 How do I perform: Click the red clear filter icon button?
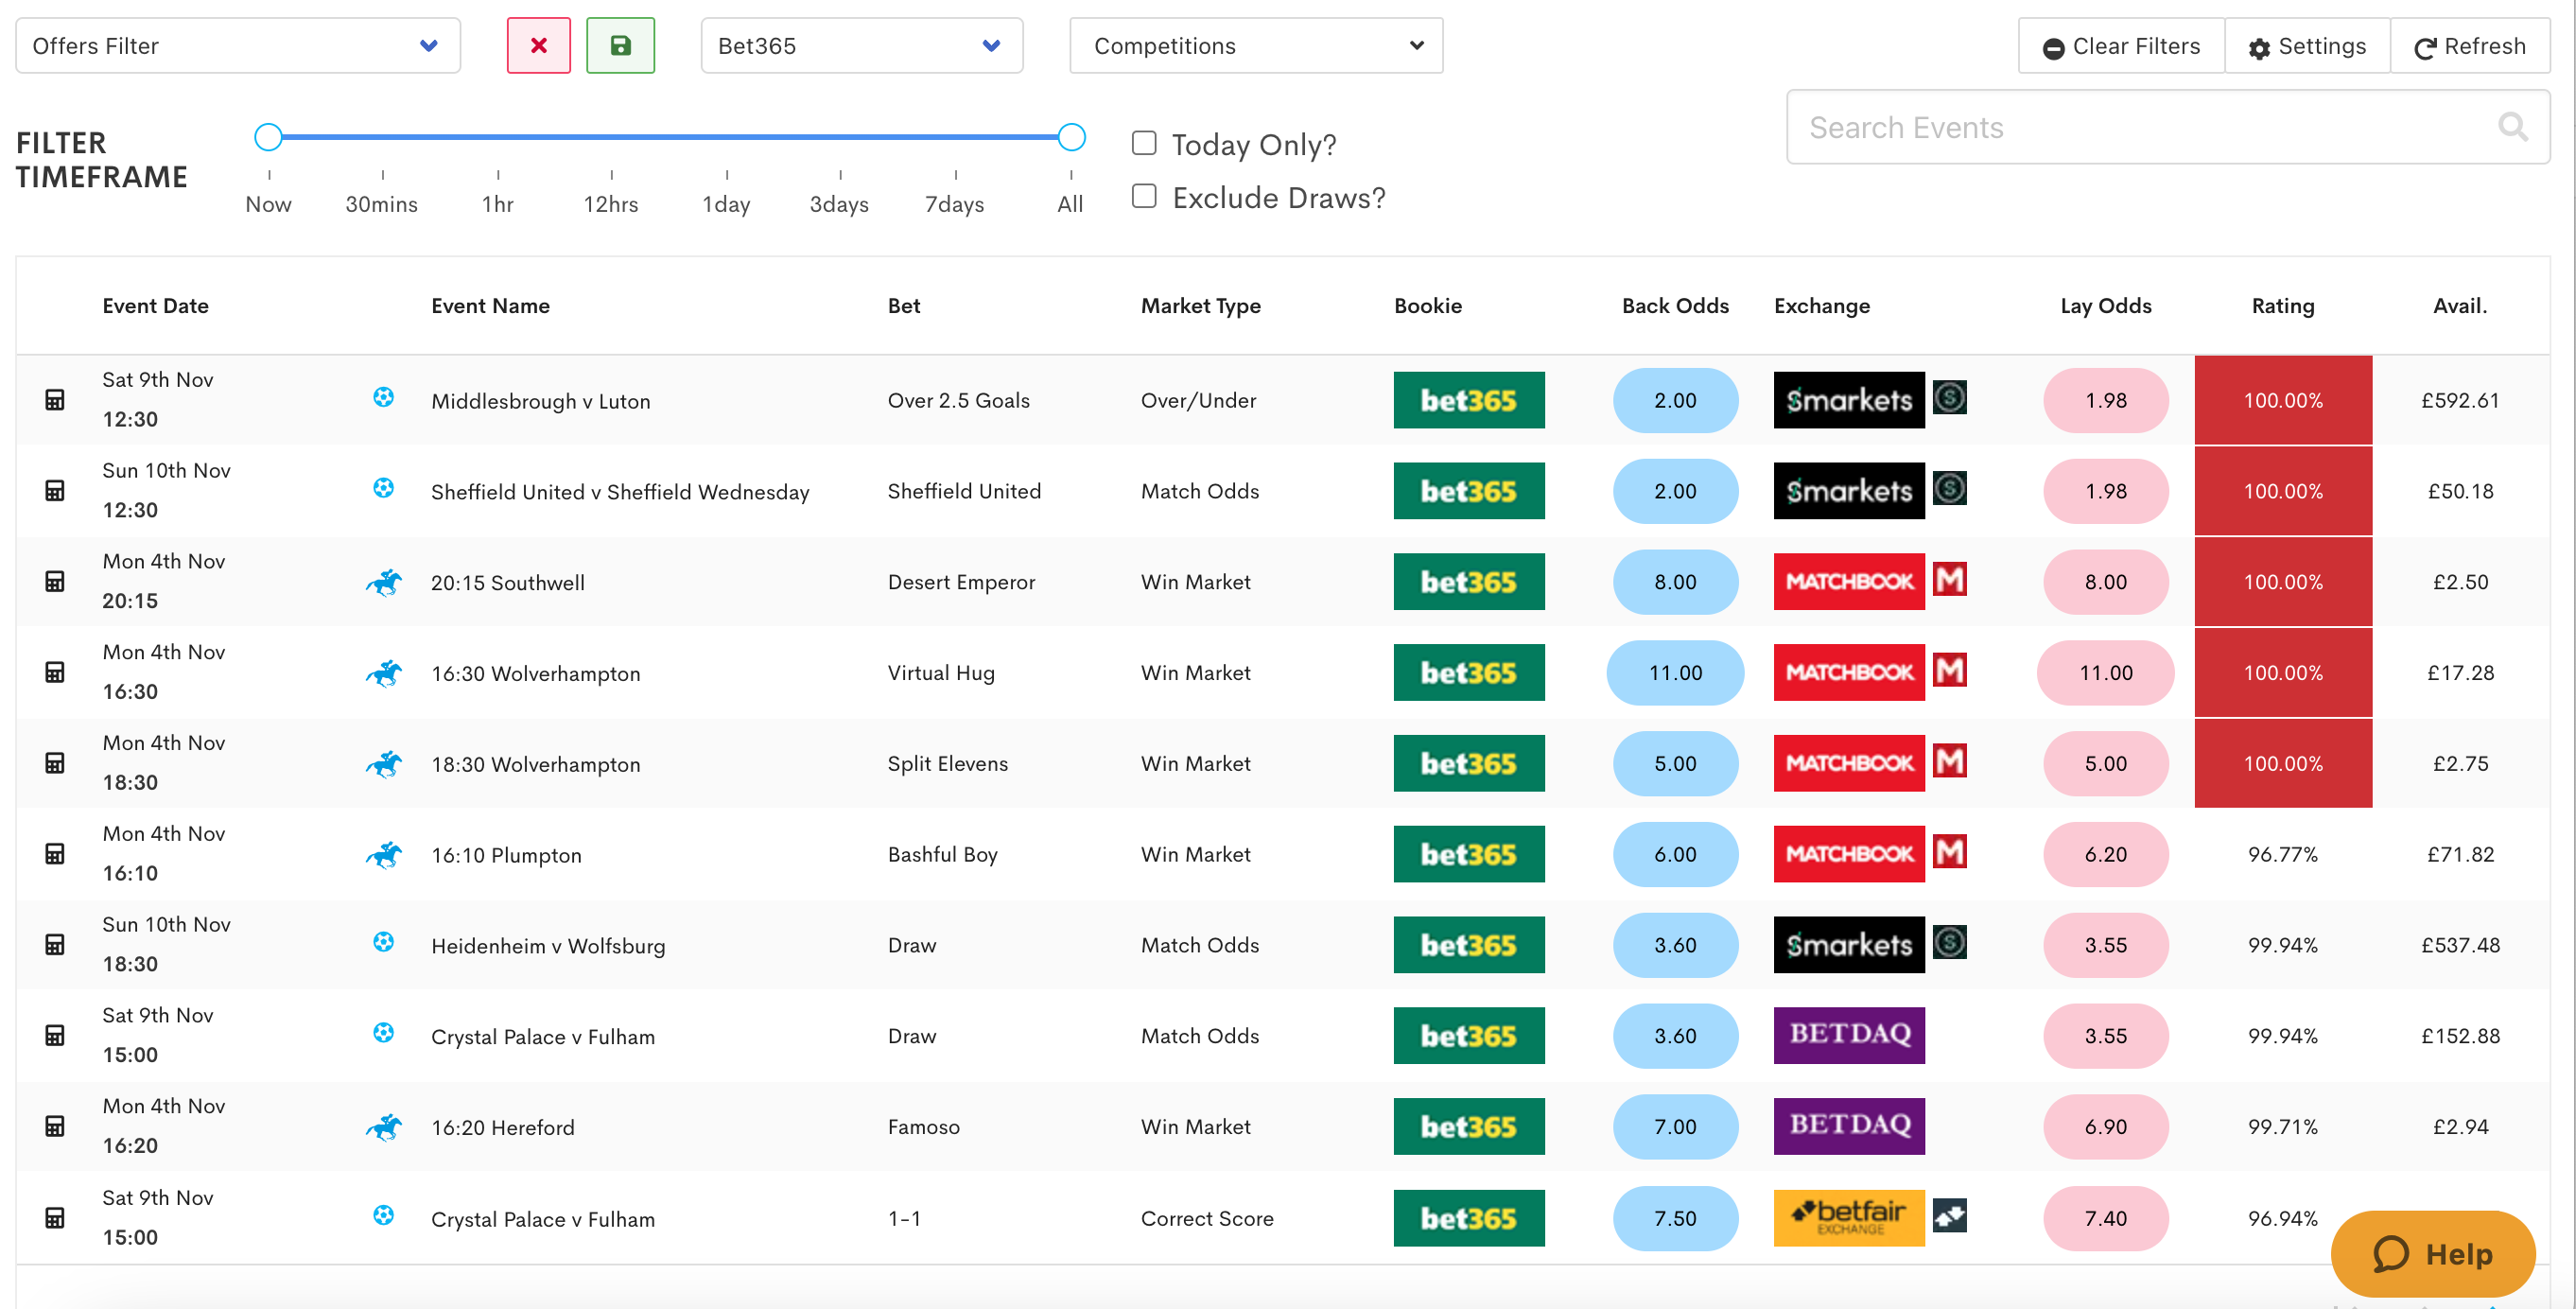coord(539,45)
